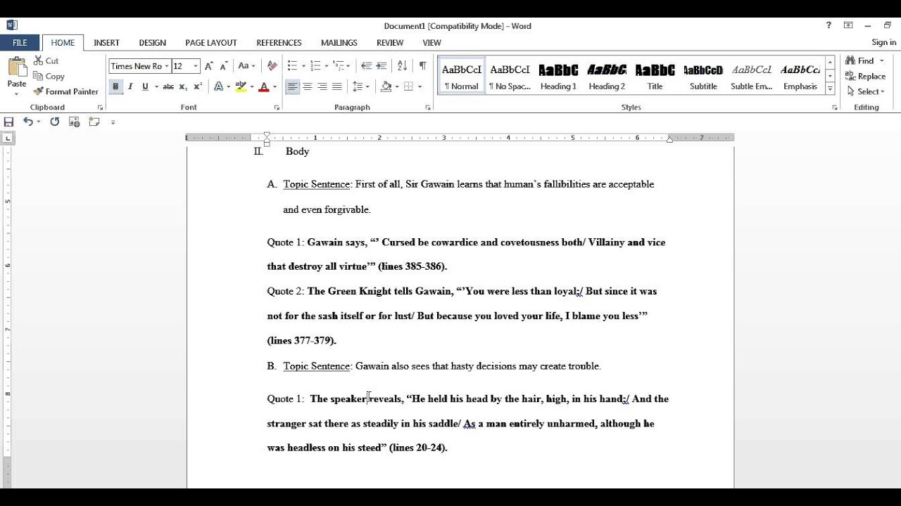Open the underline style dropdown arrow
The image size is (901, 506).
click(x=156, y=86)
